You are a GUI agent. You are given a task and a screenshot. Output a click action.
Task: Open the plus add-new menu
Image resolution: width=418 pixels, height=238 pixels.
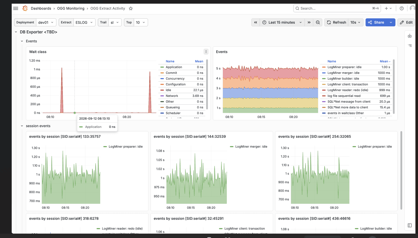click(x=388, y=8)
